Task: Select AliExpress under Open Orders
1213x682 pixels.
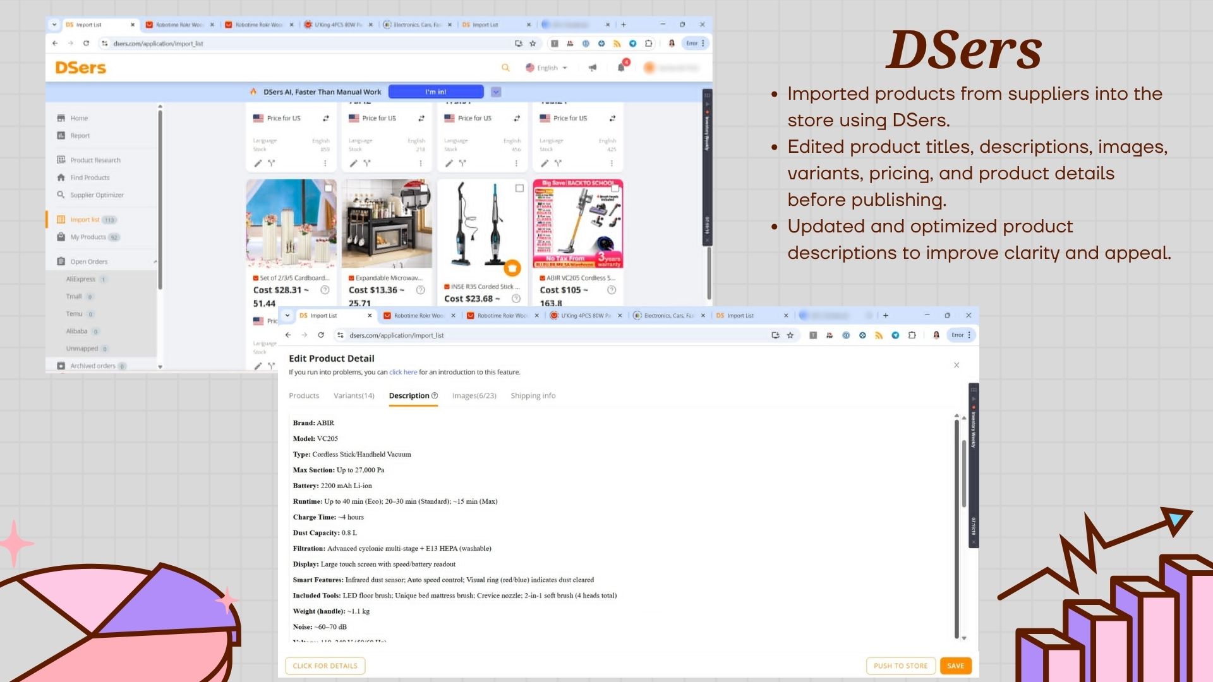Action: 86,279
